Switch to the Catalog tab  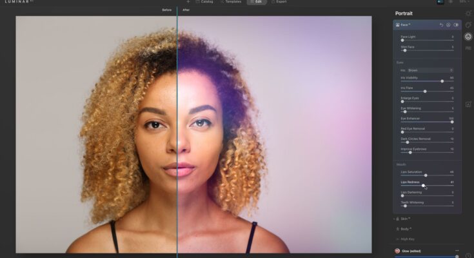[204, 2]
